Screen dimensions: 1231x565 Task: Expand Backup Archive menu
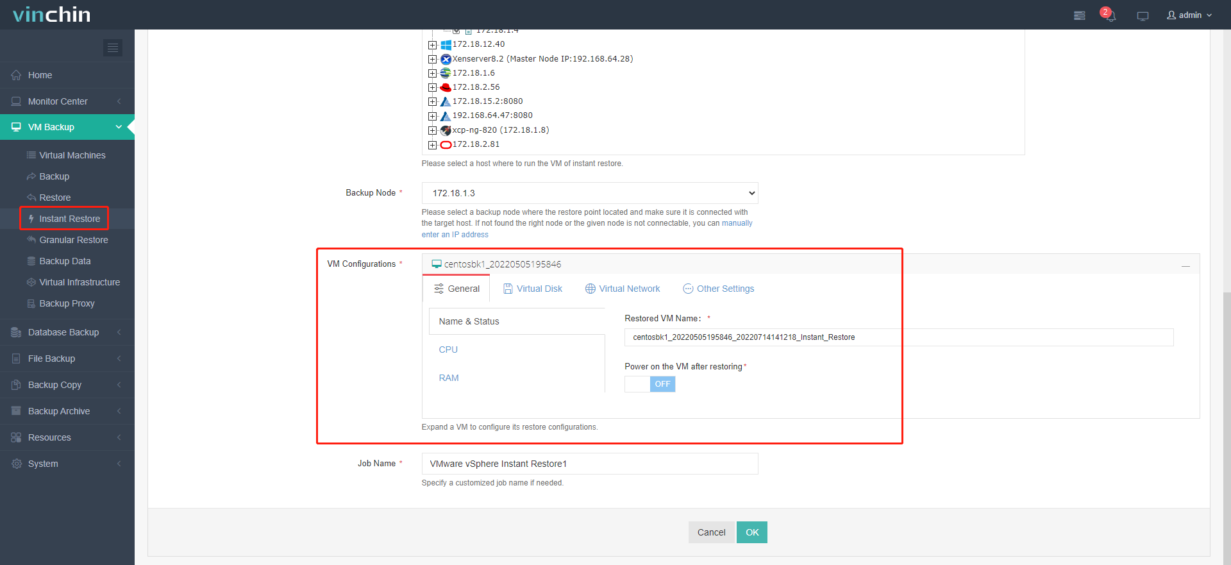coord(67,411)
